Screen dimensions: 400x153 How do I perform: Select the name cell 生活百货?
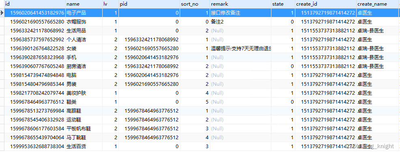[84, 147]
